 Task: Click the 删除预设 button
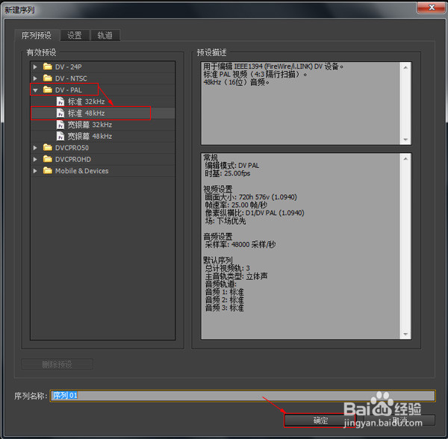57,364
